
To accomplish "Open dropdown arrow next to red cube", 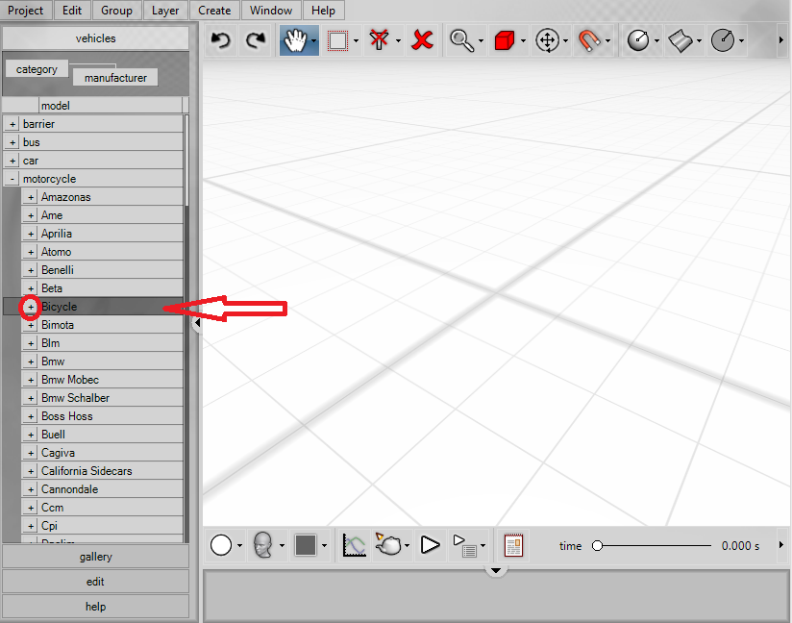I will tap(523, 41).
